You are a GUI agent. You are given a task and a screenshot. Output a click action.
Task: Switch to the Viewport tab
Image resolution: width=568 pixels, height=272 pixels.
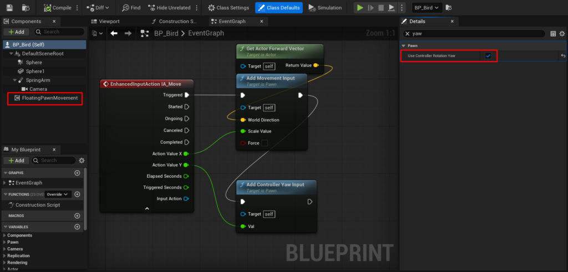(x=109, y=22)
